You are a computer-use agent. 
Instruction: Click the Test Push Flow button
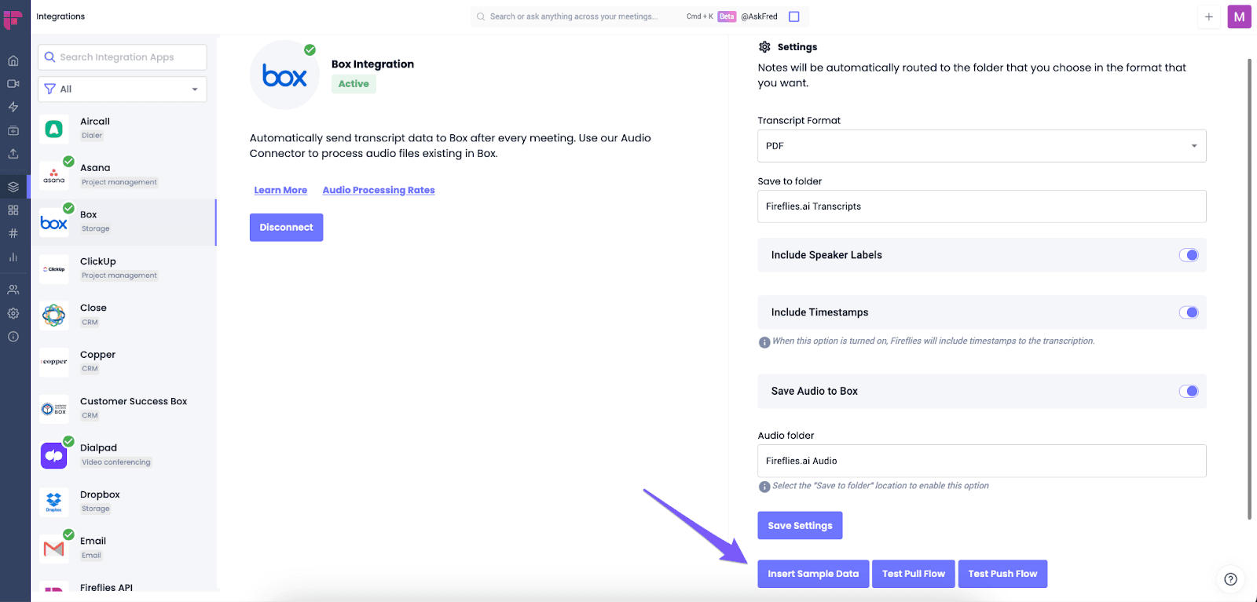(1002, 574)
